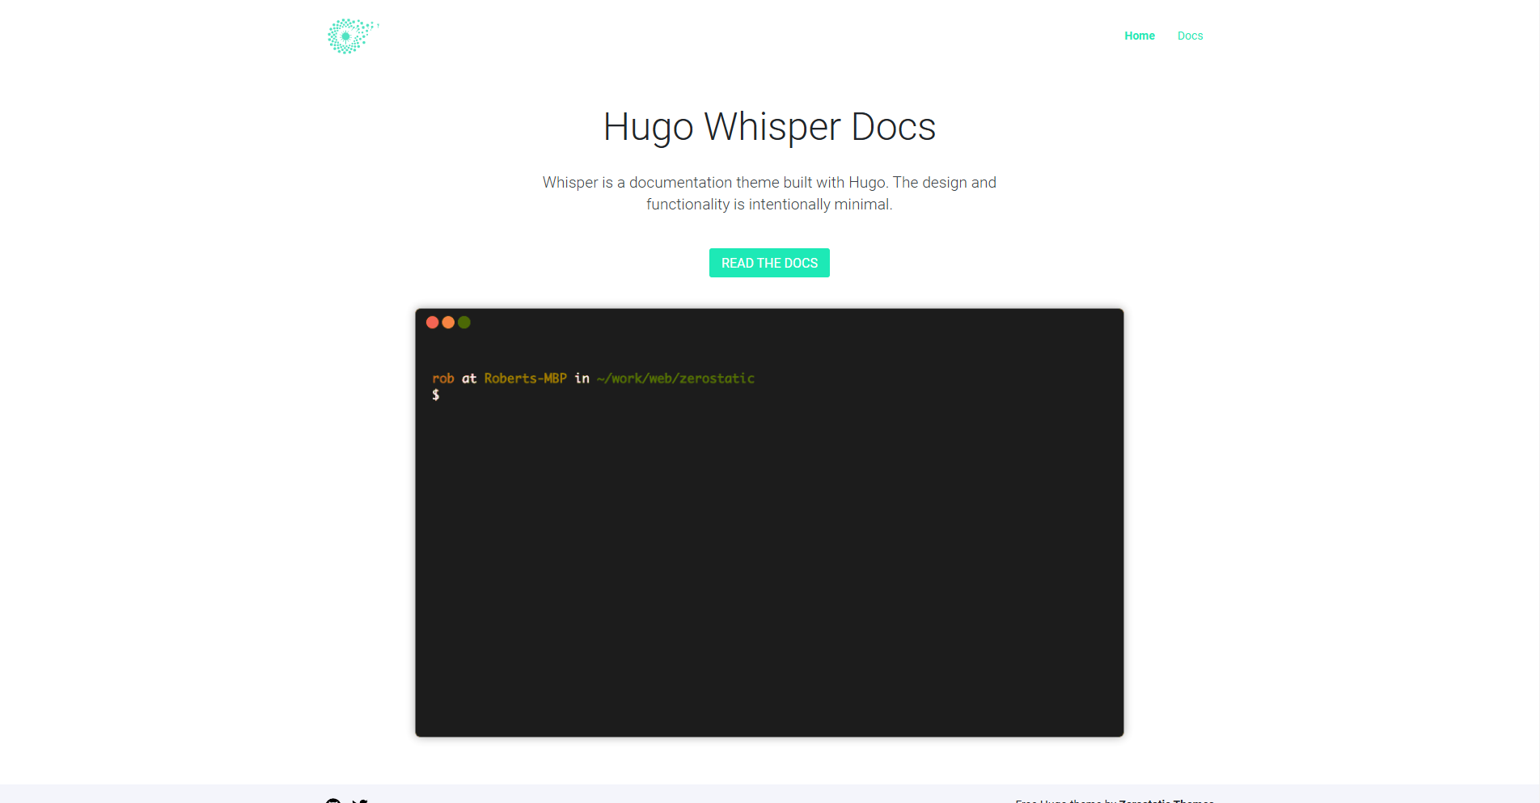Click the READ THE DOCS button

pos(769,263)
